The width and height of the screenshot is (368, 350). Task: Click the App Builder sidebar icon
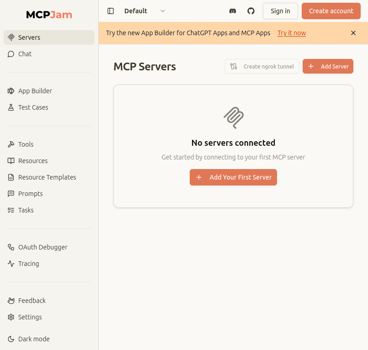tap(11, 91)
